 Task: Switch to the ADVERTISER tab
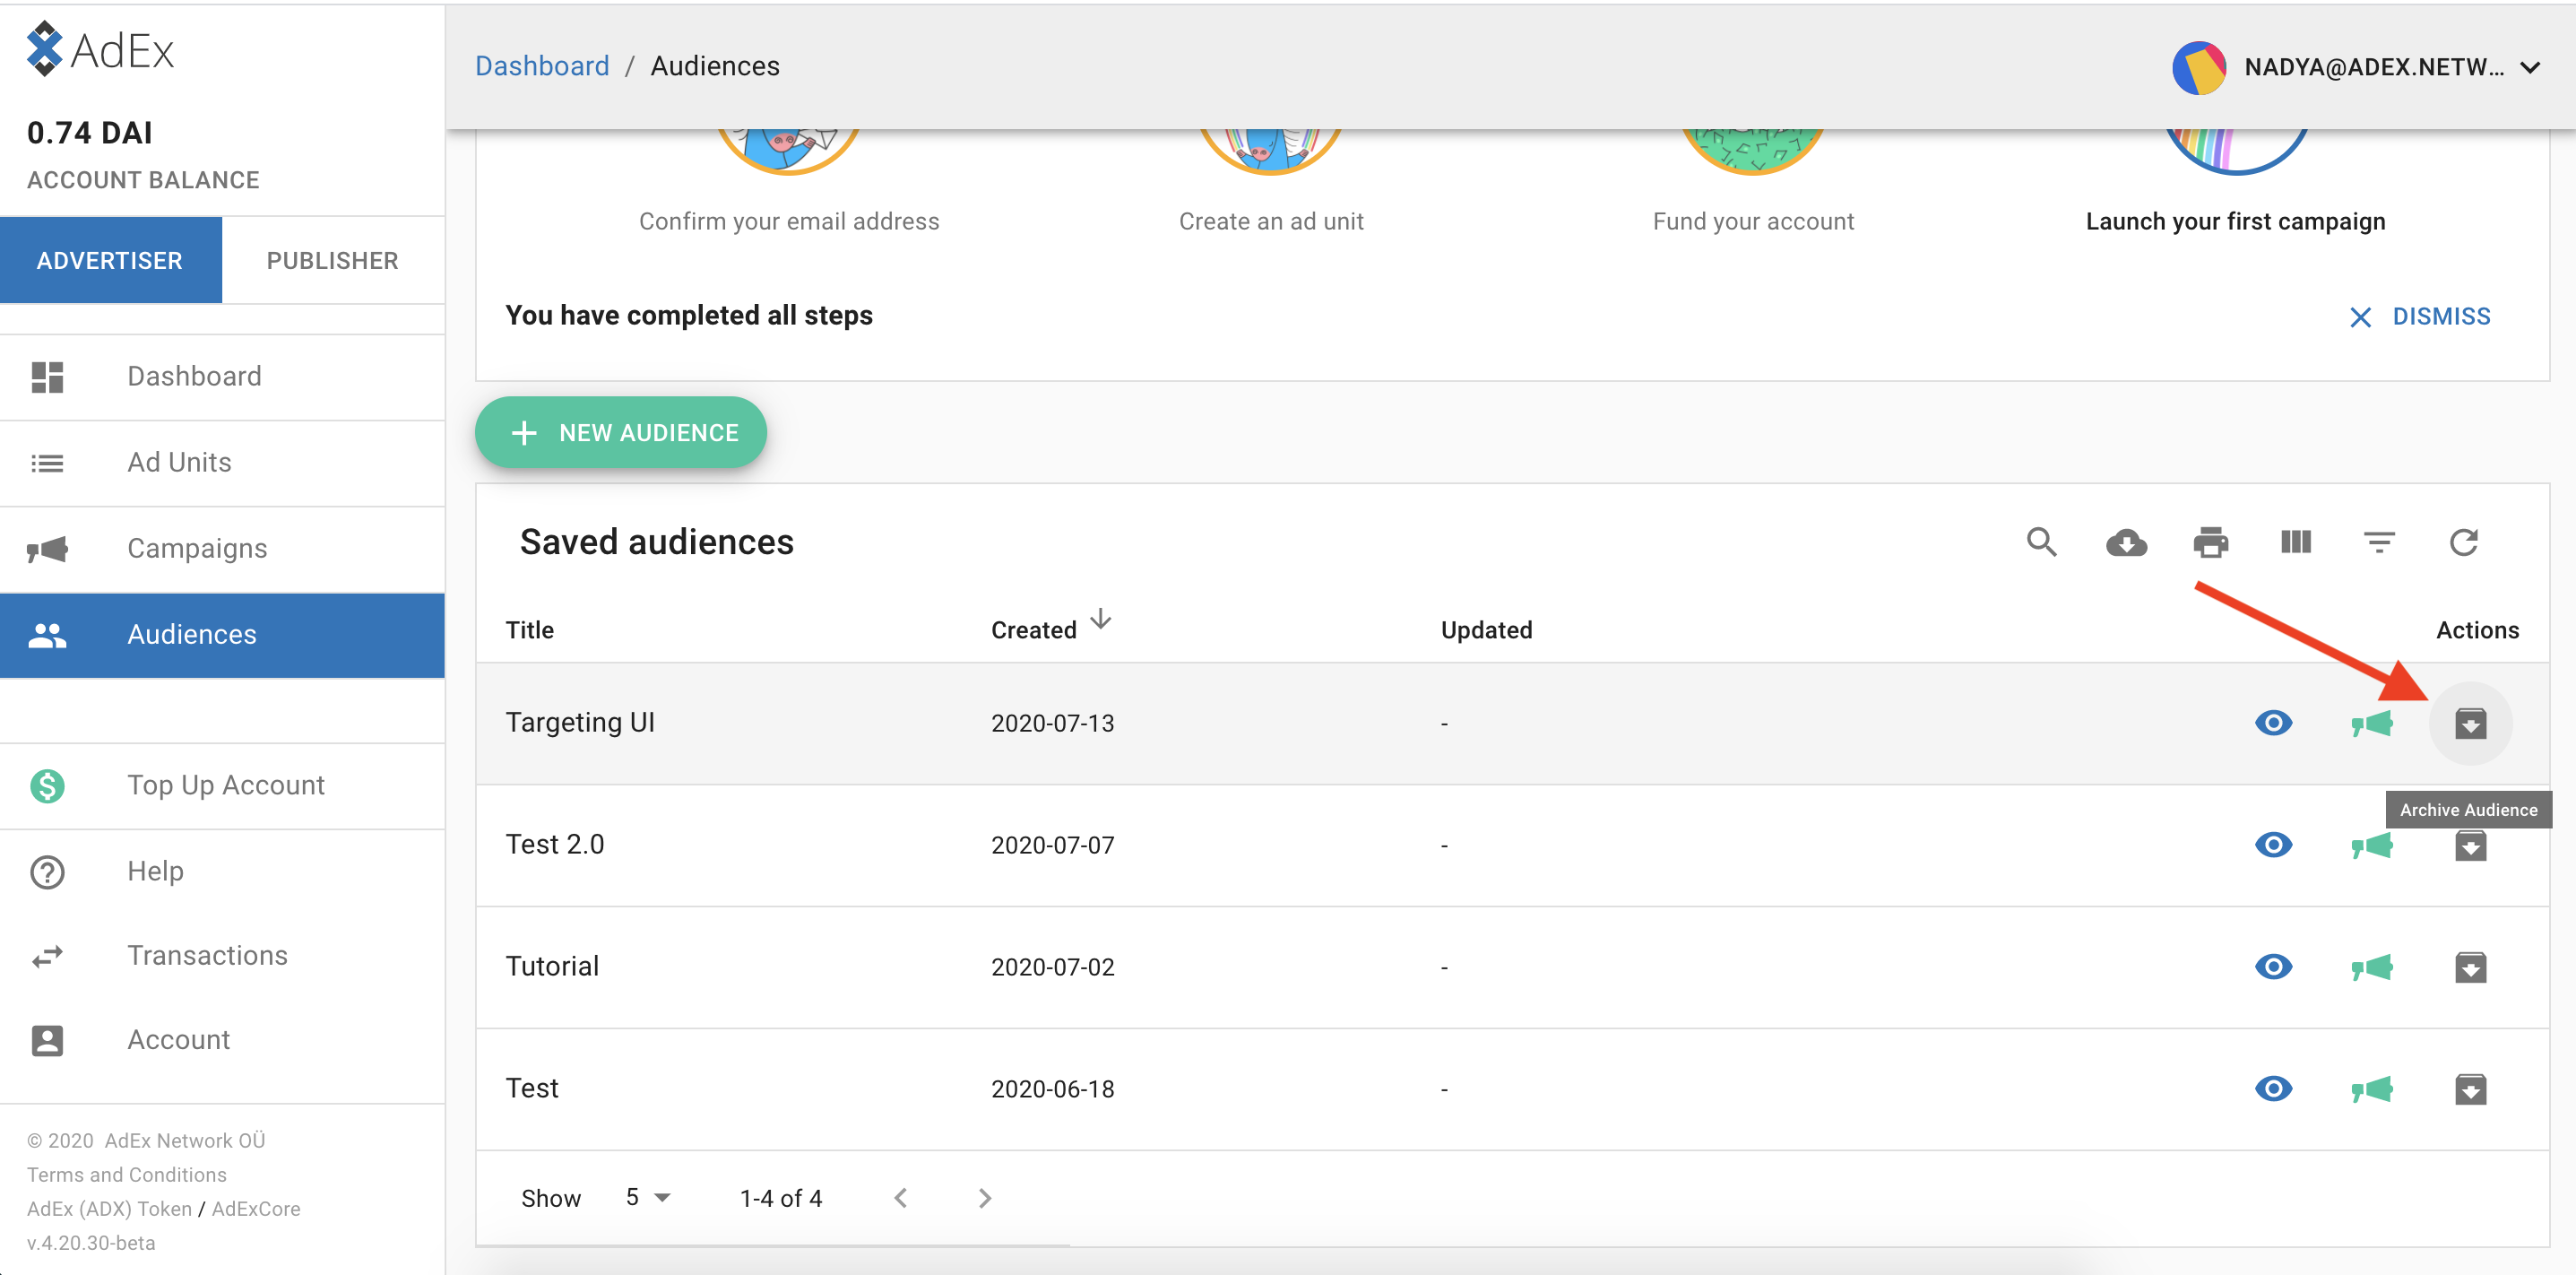110,260
